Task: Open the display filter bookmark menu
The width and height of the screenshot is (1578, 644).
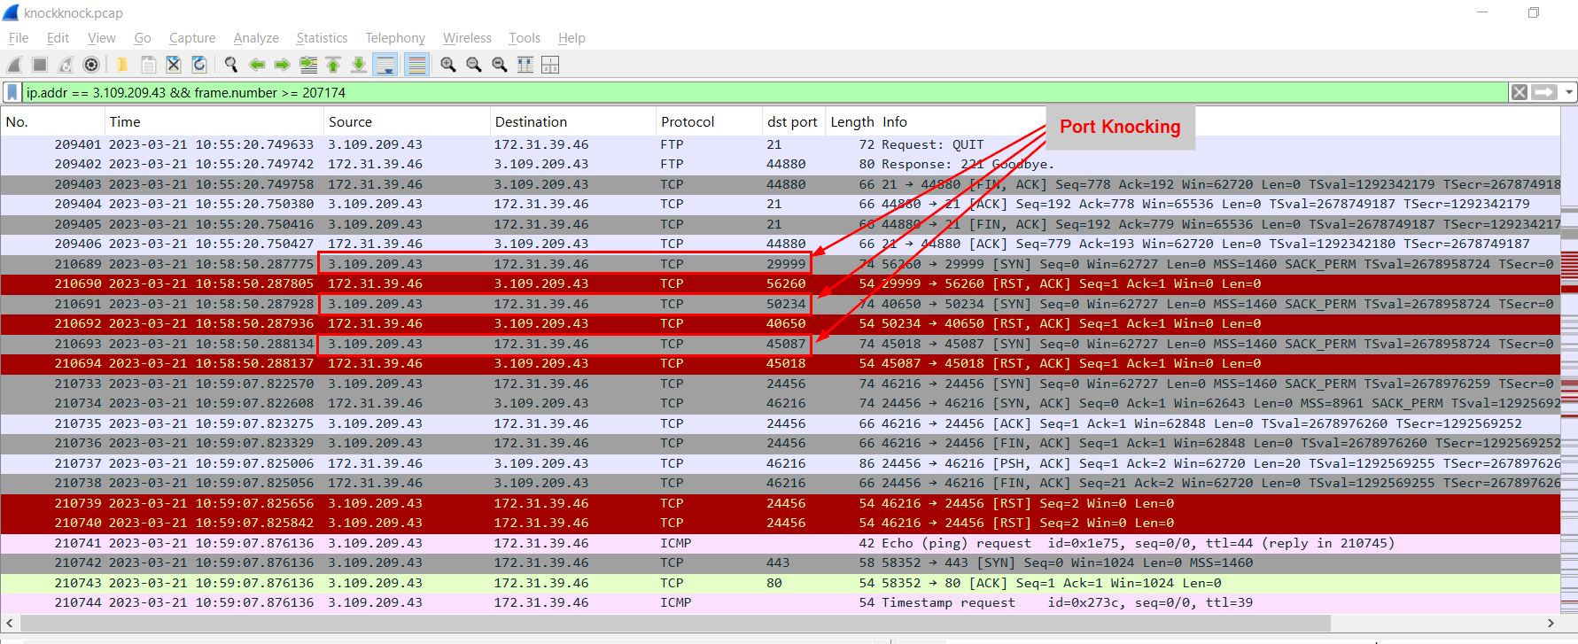Action: point(12,93)
